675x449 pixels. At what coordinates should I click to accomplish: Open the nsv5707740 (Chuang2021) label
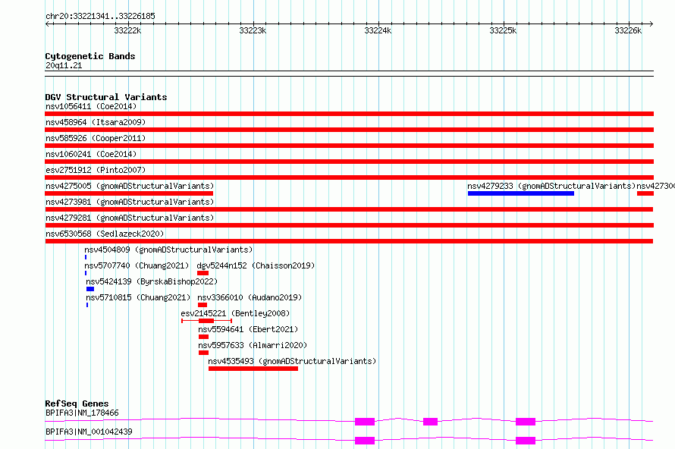tap(137, 265)
